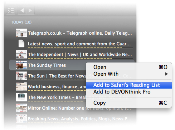Click The Sun page thumbnail
The height and width of the screenshot is (130, 175).
click(21, 76)
